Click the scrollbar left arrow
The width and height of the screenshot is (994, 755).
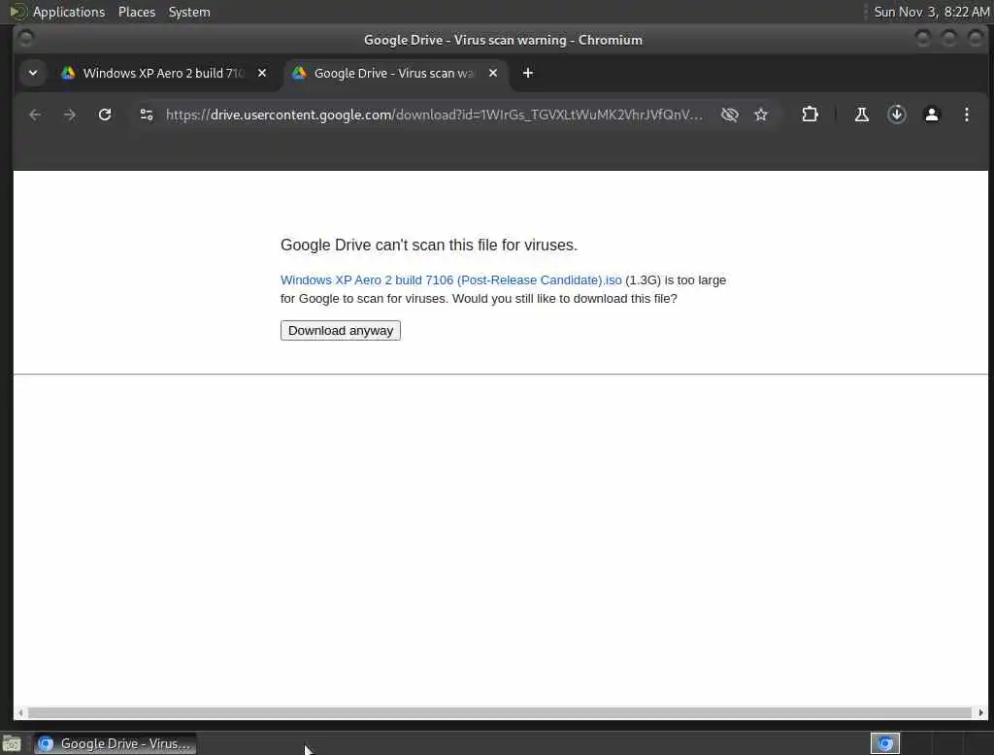pos(20,712)
